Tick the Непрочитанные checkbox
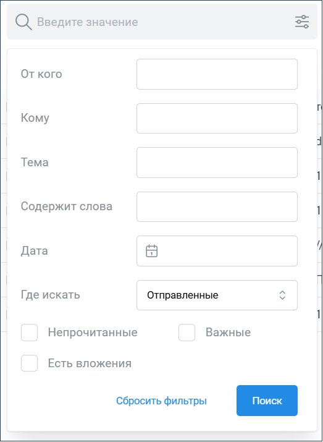The height and width of the screenshot is (442, 323). (29, 333)
